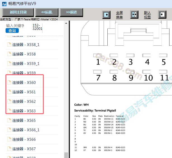Go back with the <<后退 button
This screenshot has height=158, width=172.
tap(47, 12)
